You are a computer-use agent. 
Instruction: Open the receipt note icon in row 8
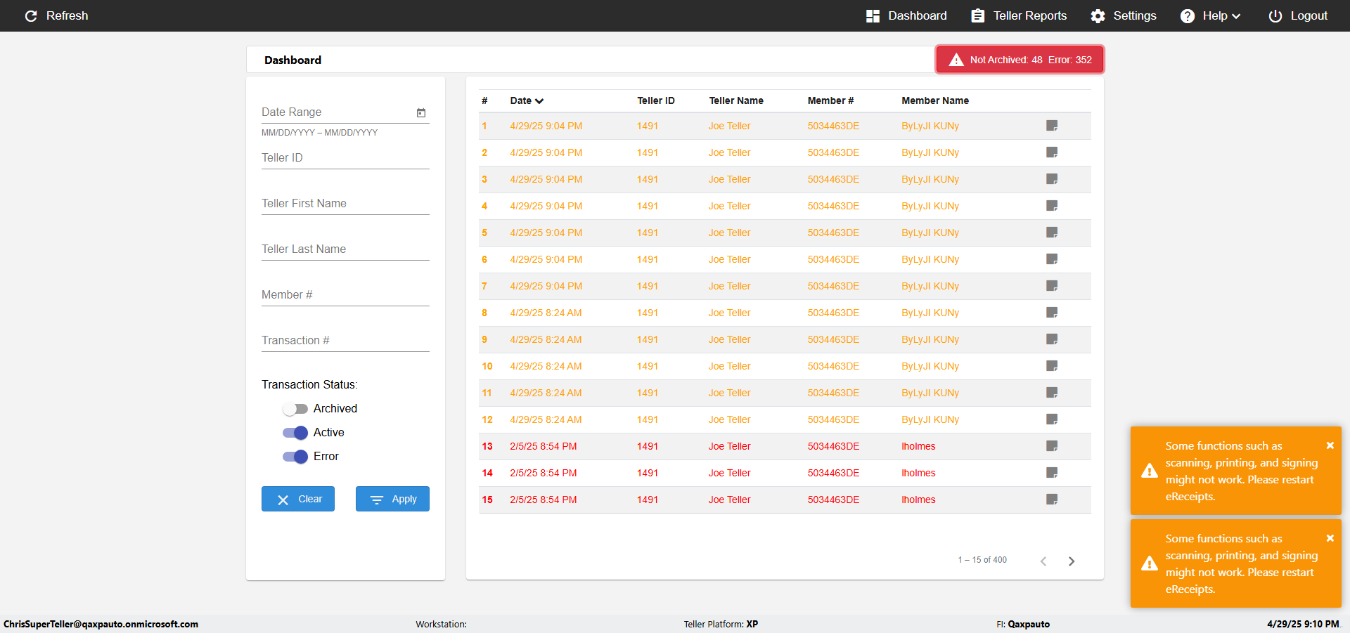1052,313
